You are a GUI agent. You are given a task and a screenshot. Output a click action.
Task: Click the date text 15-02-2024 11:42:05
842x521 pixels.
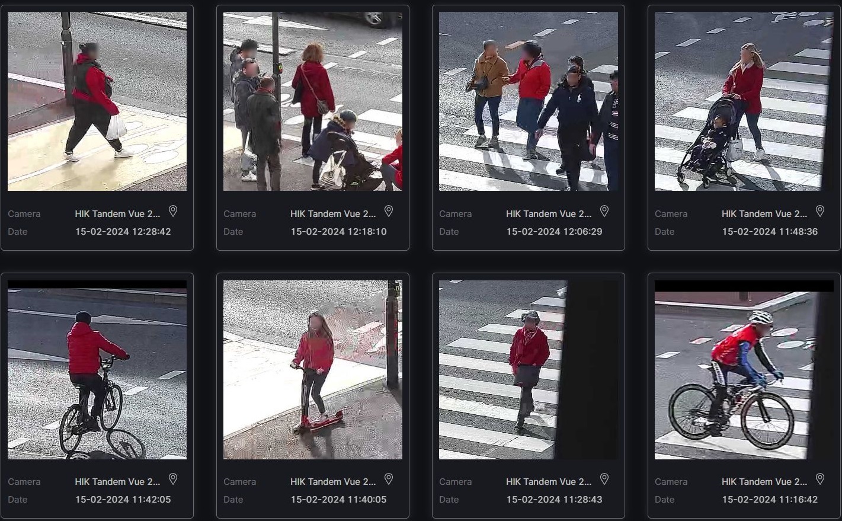(123, 500)
